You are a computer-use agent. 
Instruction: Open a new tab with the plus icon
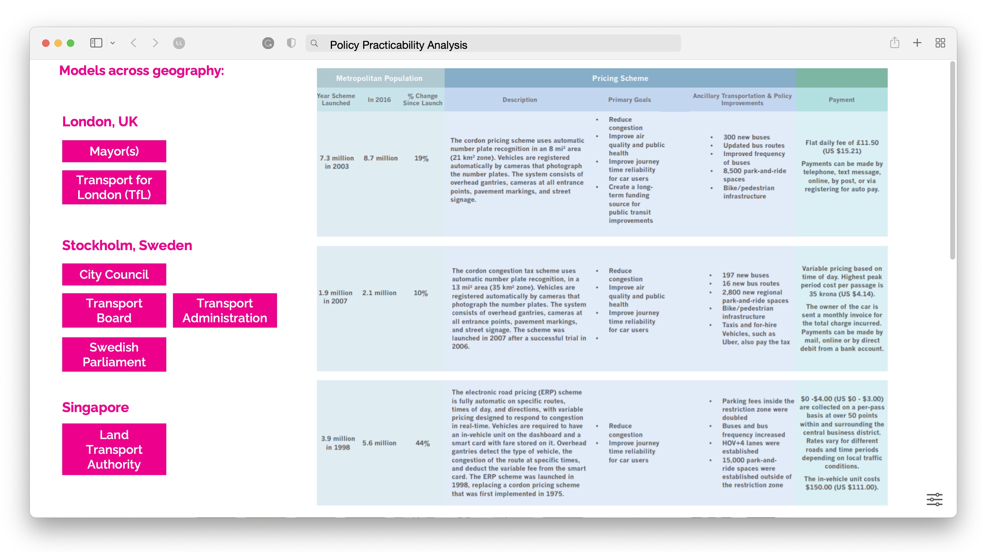coord(917,43)
